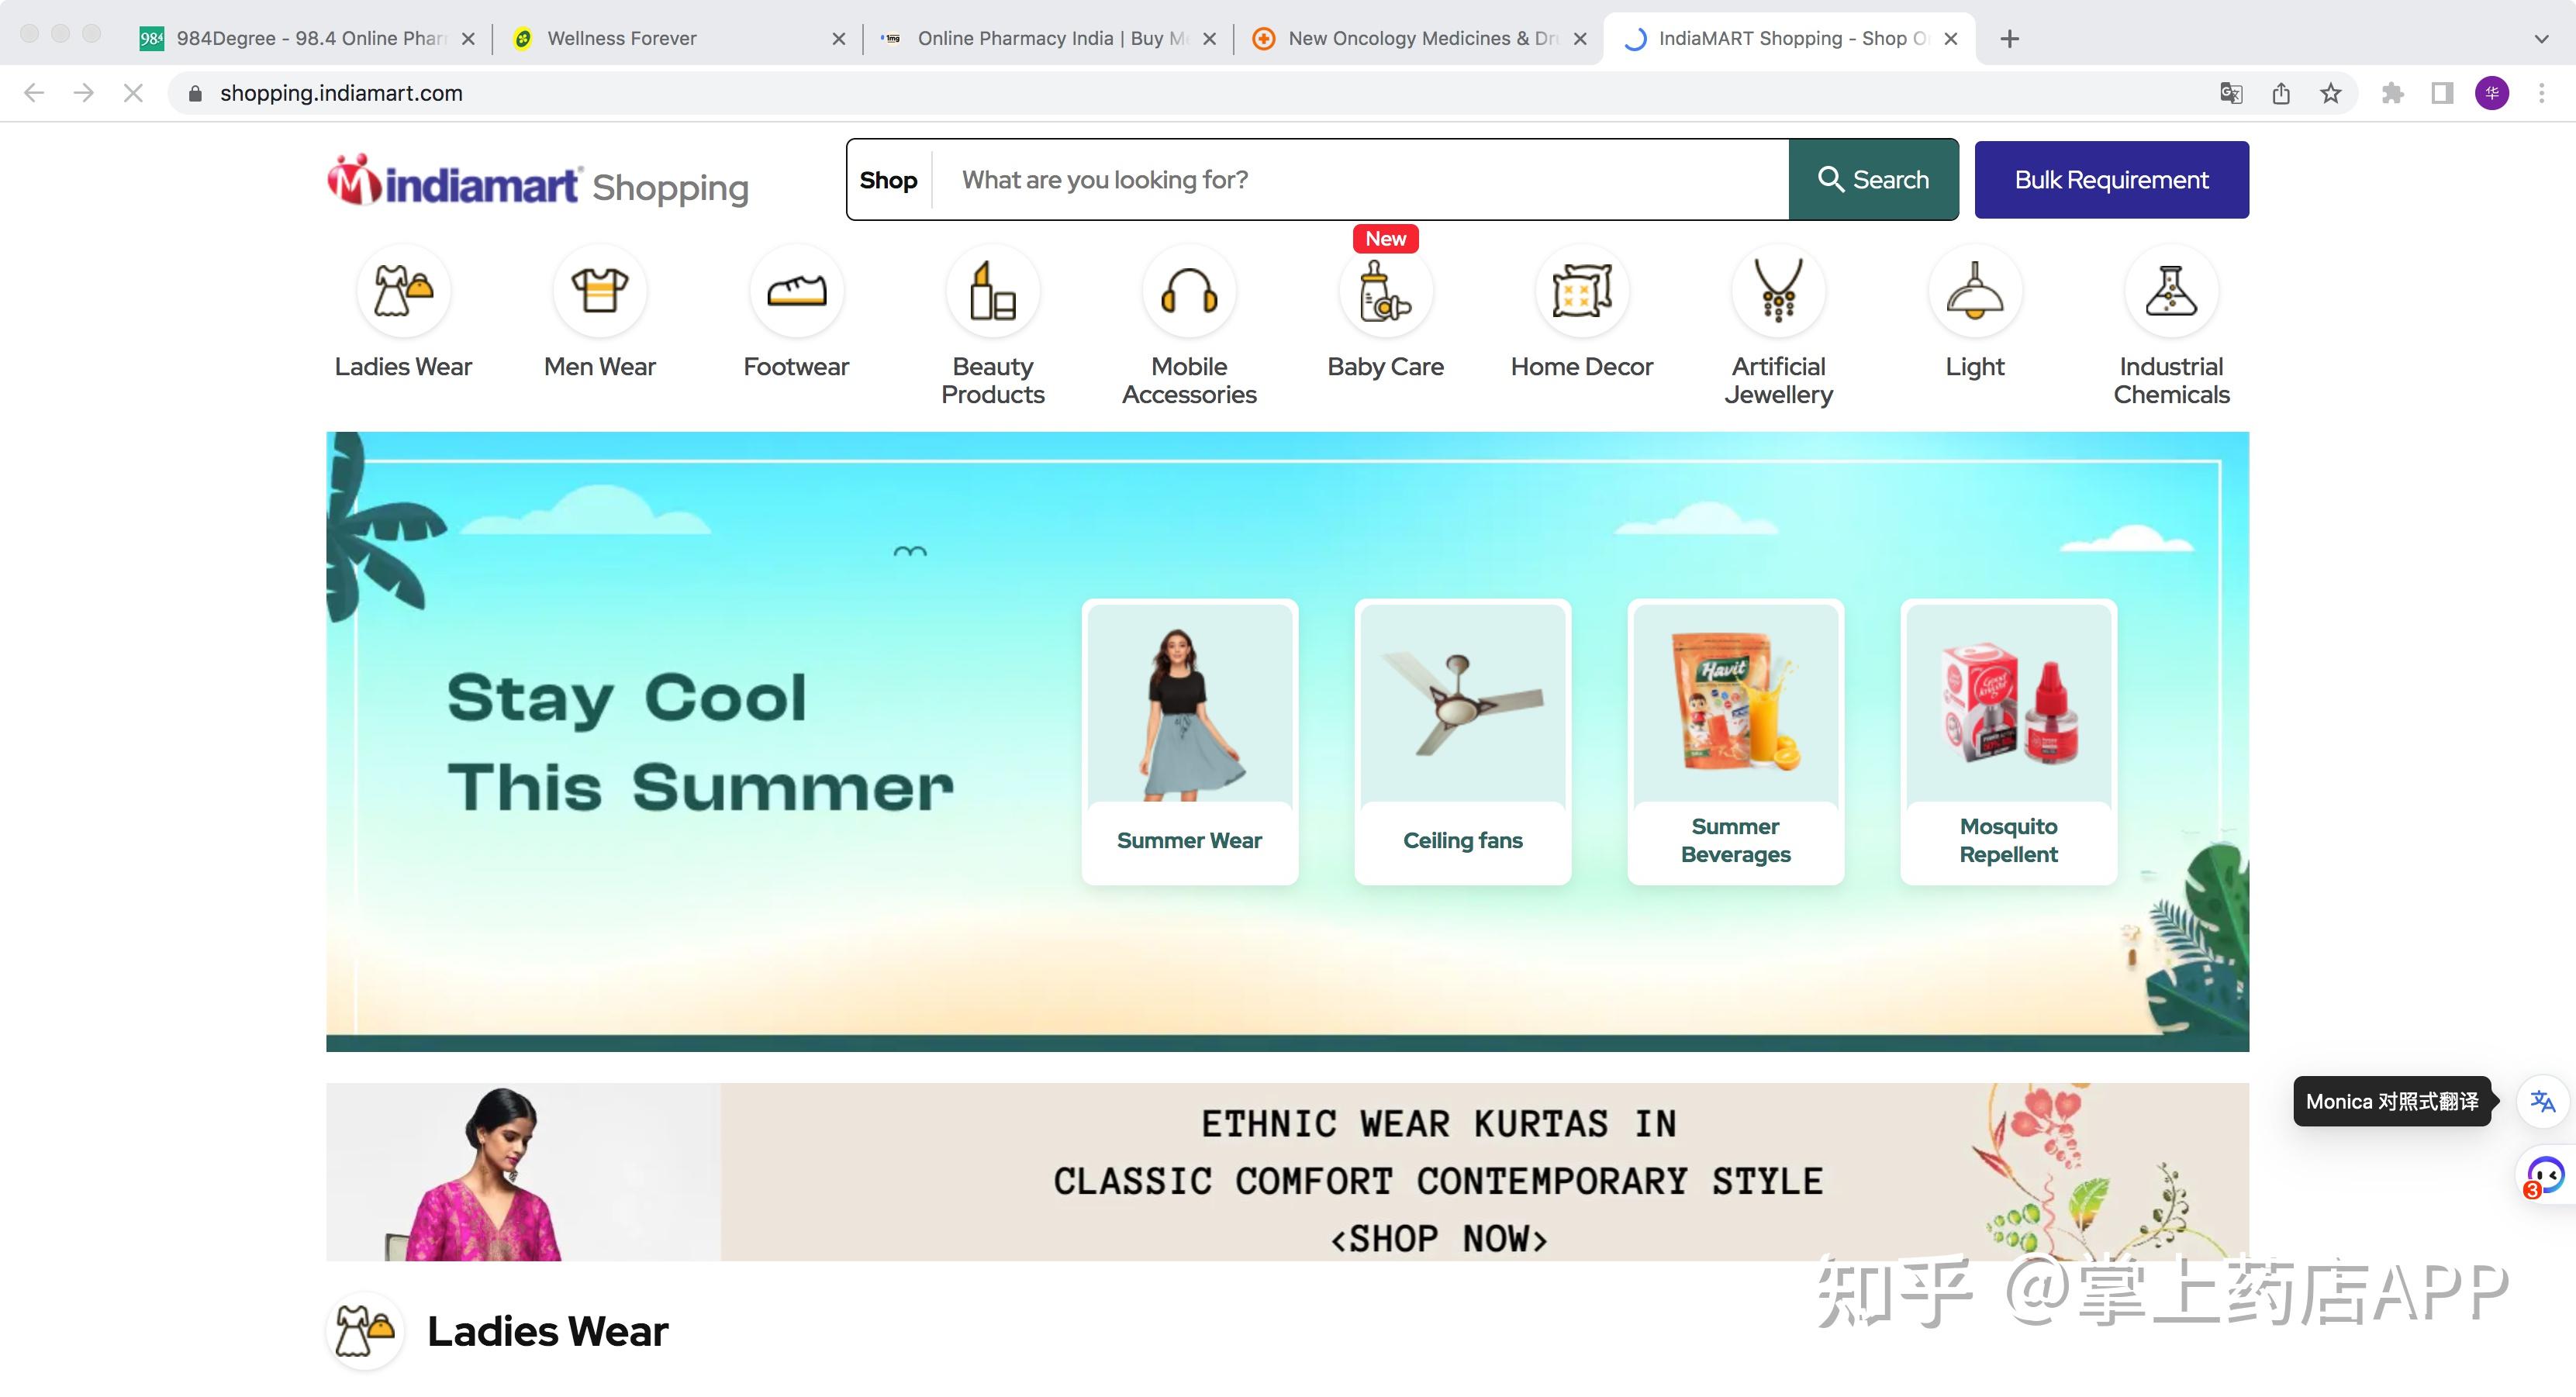Image resolution: width=2576 pixels, height=1397 pixels.
Task: Open the Footwear shoe icon
Action: pos(796,292)
